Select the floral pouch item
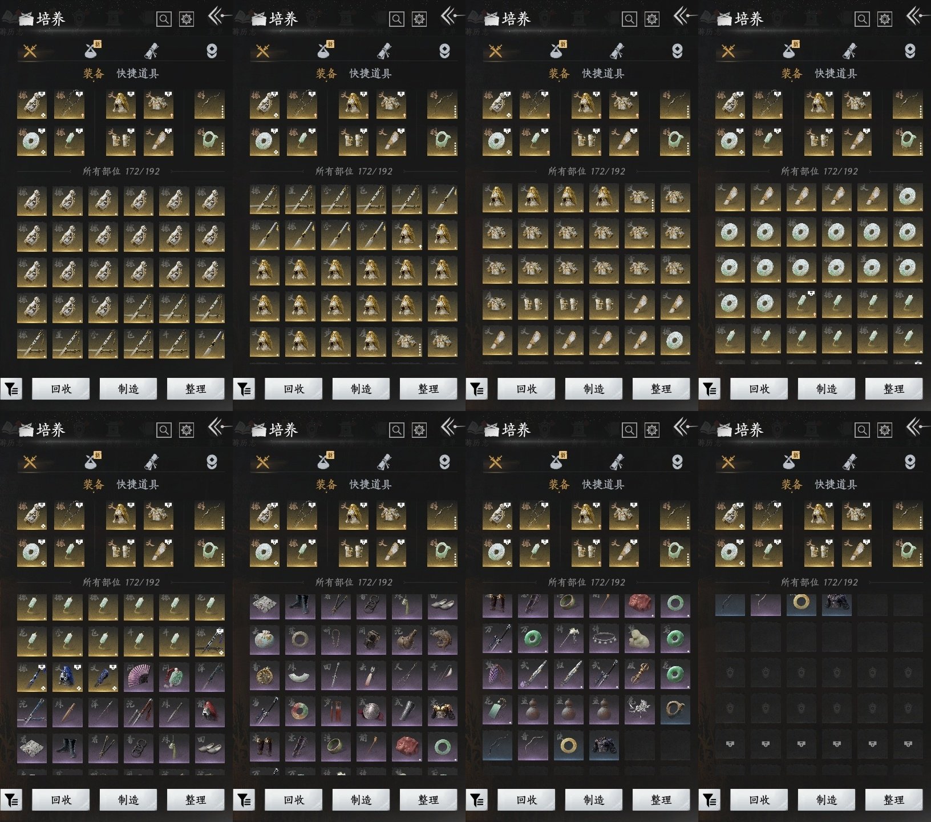 (265, 640)
